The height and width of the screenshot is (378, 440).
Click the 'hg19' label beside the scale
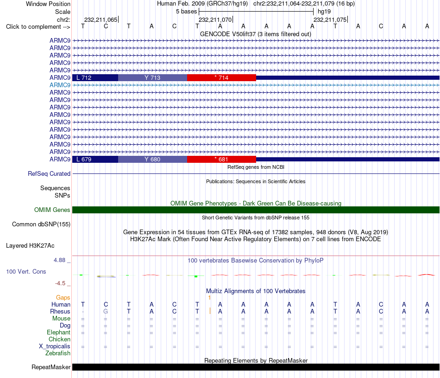point(324,12)
